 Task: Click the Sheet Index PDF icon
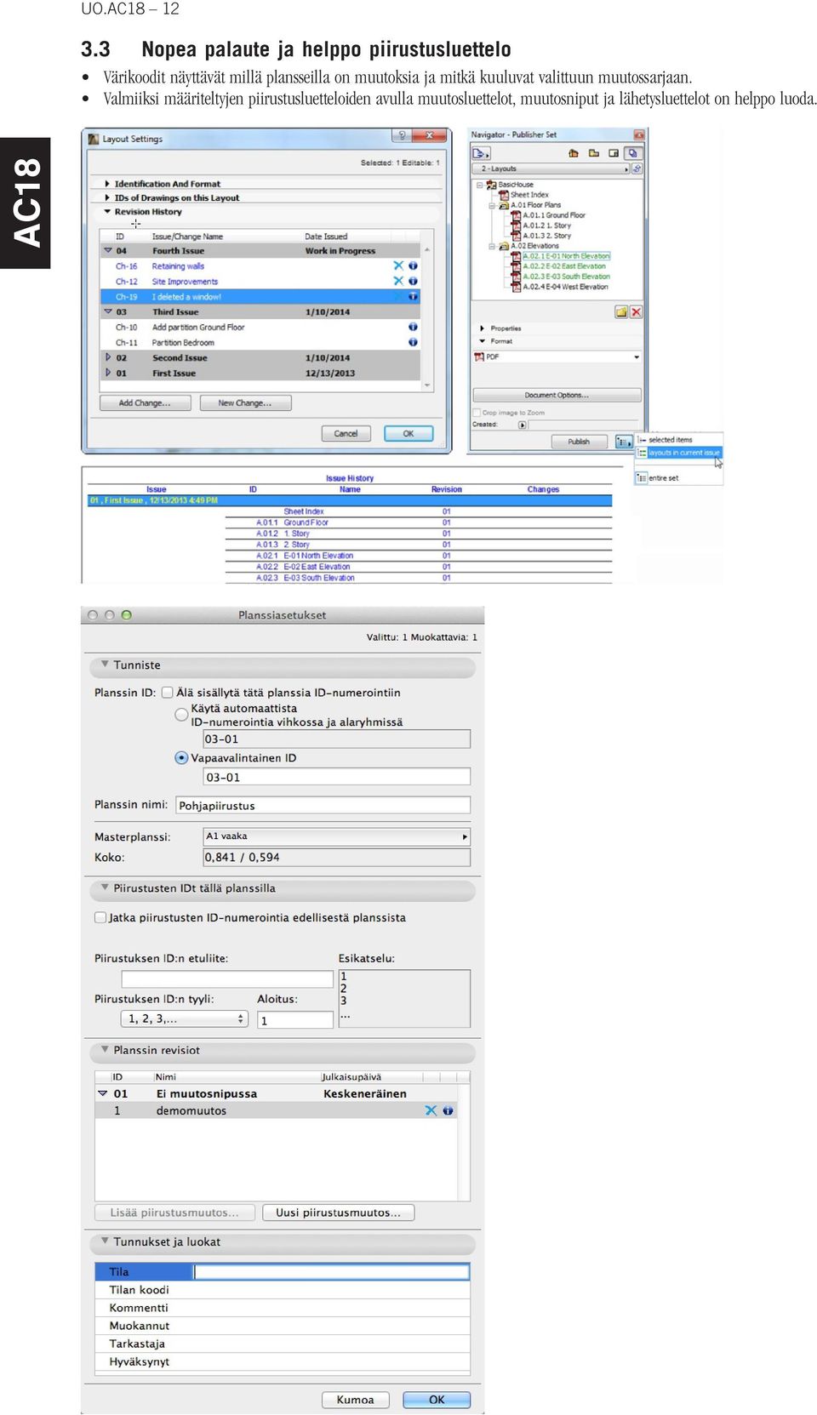point(504,195)
